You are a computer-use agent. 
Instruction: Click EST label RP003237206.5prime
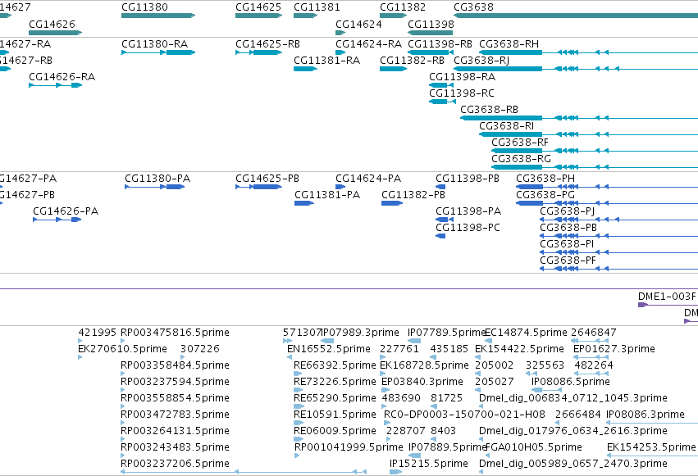point(175,464)
